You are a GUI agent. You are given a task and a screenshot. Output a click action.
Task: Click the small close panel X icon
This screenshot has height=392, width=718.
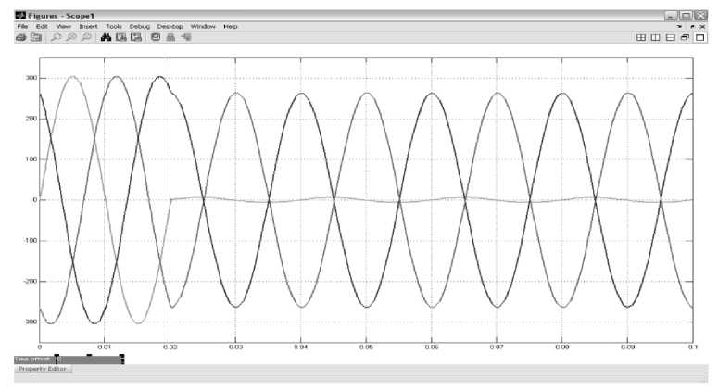pos(702,27)
